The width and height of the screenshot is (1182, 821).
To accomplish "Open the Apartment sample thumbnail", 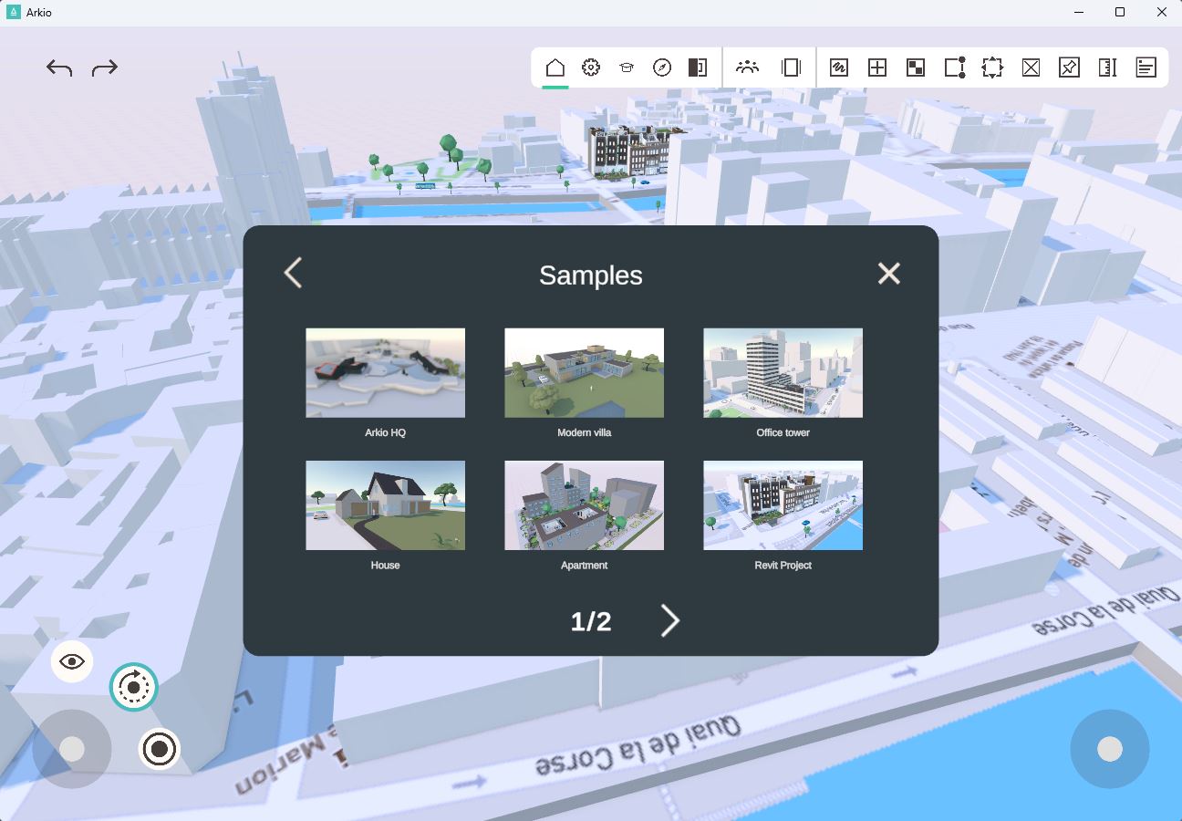I will click(x=584, y=505).
